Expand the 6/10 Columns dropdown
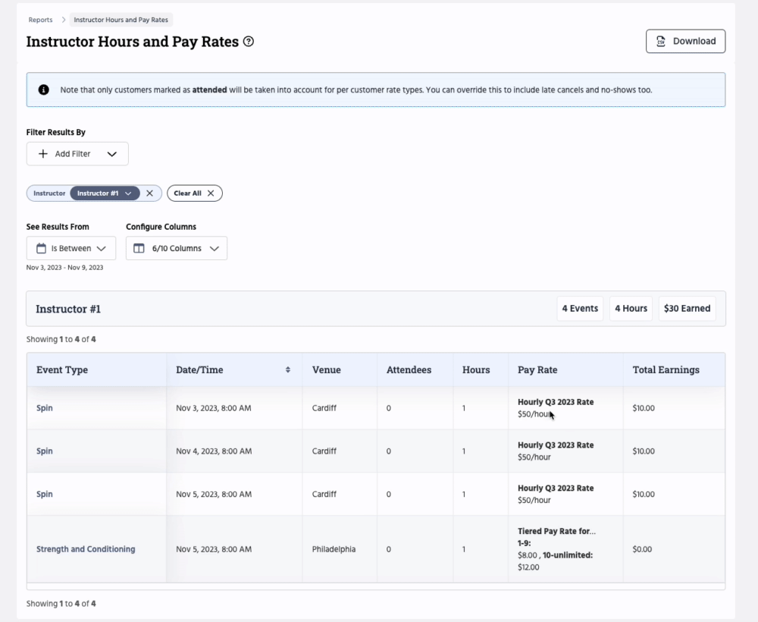Image resolution: width=758 pixels, height=622 pixels. click(x=177, y=248)
